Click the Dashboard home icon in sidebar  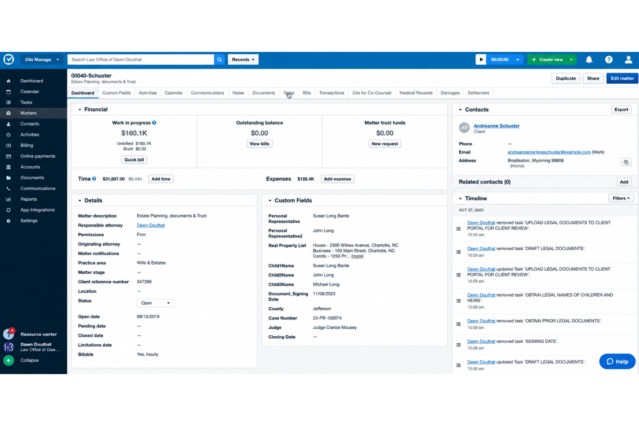[8, 81]
